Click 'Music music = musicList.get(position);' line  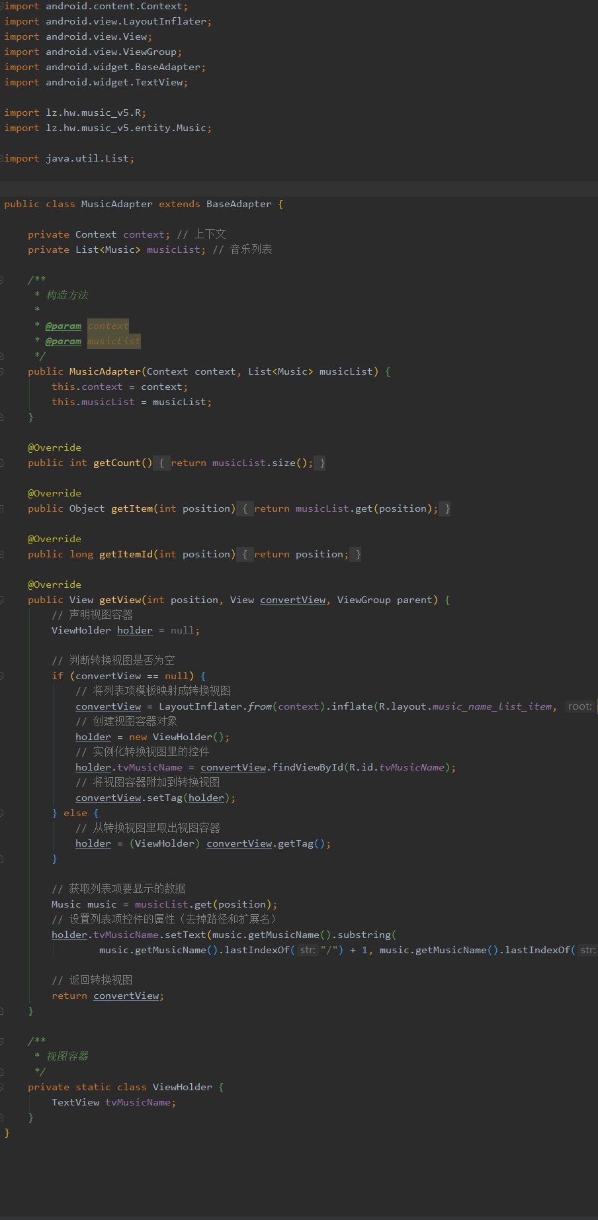coord(165,904)
